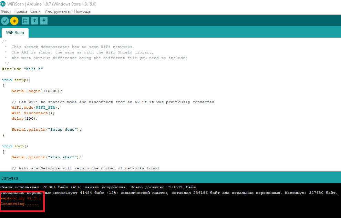The image size is (341, 218).
Task: Open the Инструменты menu
Action: click(58, 11)
